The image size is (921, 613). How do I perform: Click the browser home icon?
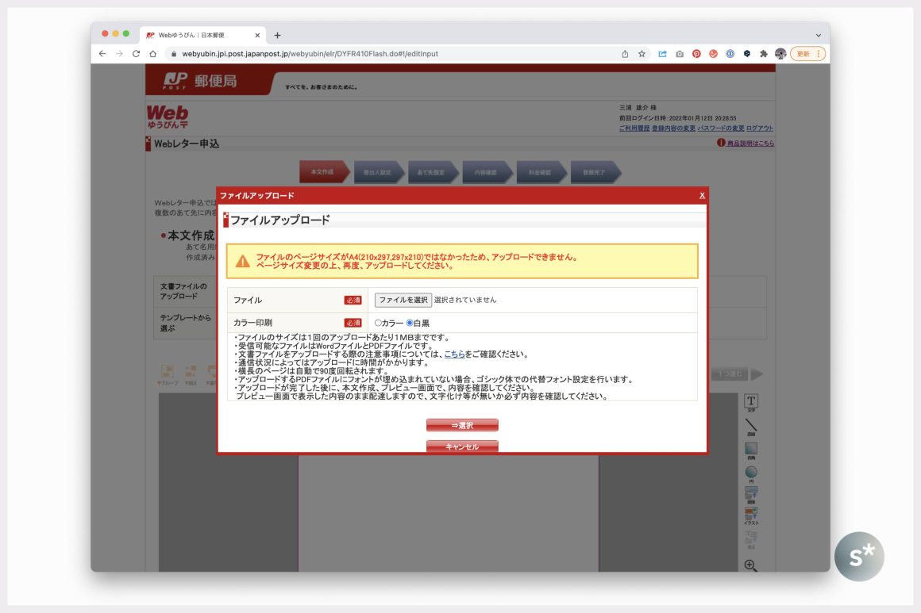point(152,54)
